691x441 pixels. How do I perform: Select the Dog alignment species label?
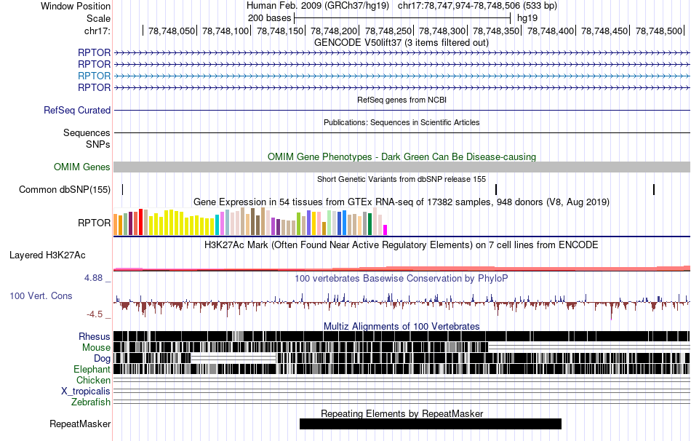pyautogui.click(x=102, y=359)
